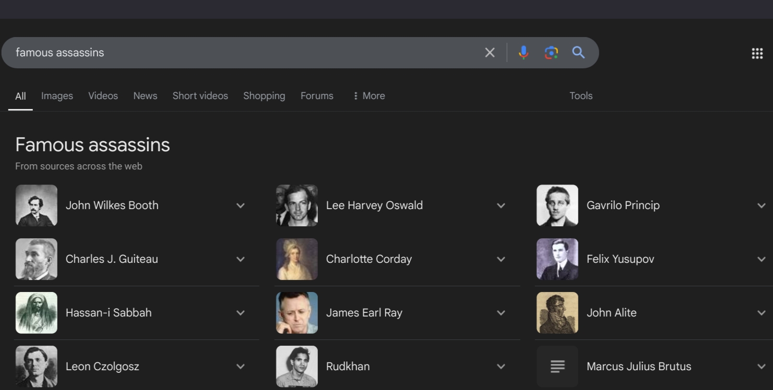Viewport: 773px width, 390px height.
Task: Open the Lee Harvey Oswald photo thumbnail
Action: coord(297,205)
